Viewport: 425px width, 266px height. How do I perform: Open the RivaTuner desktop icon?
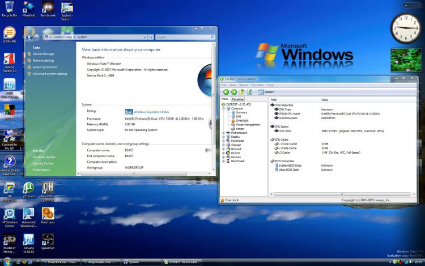tap(48, 216)
